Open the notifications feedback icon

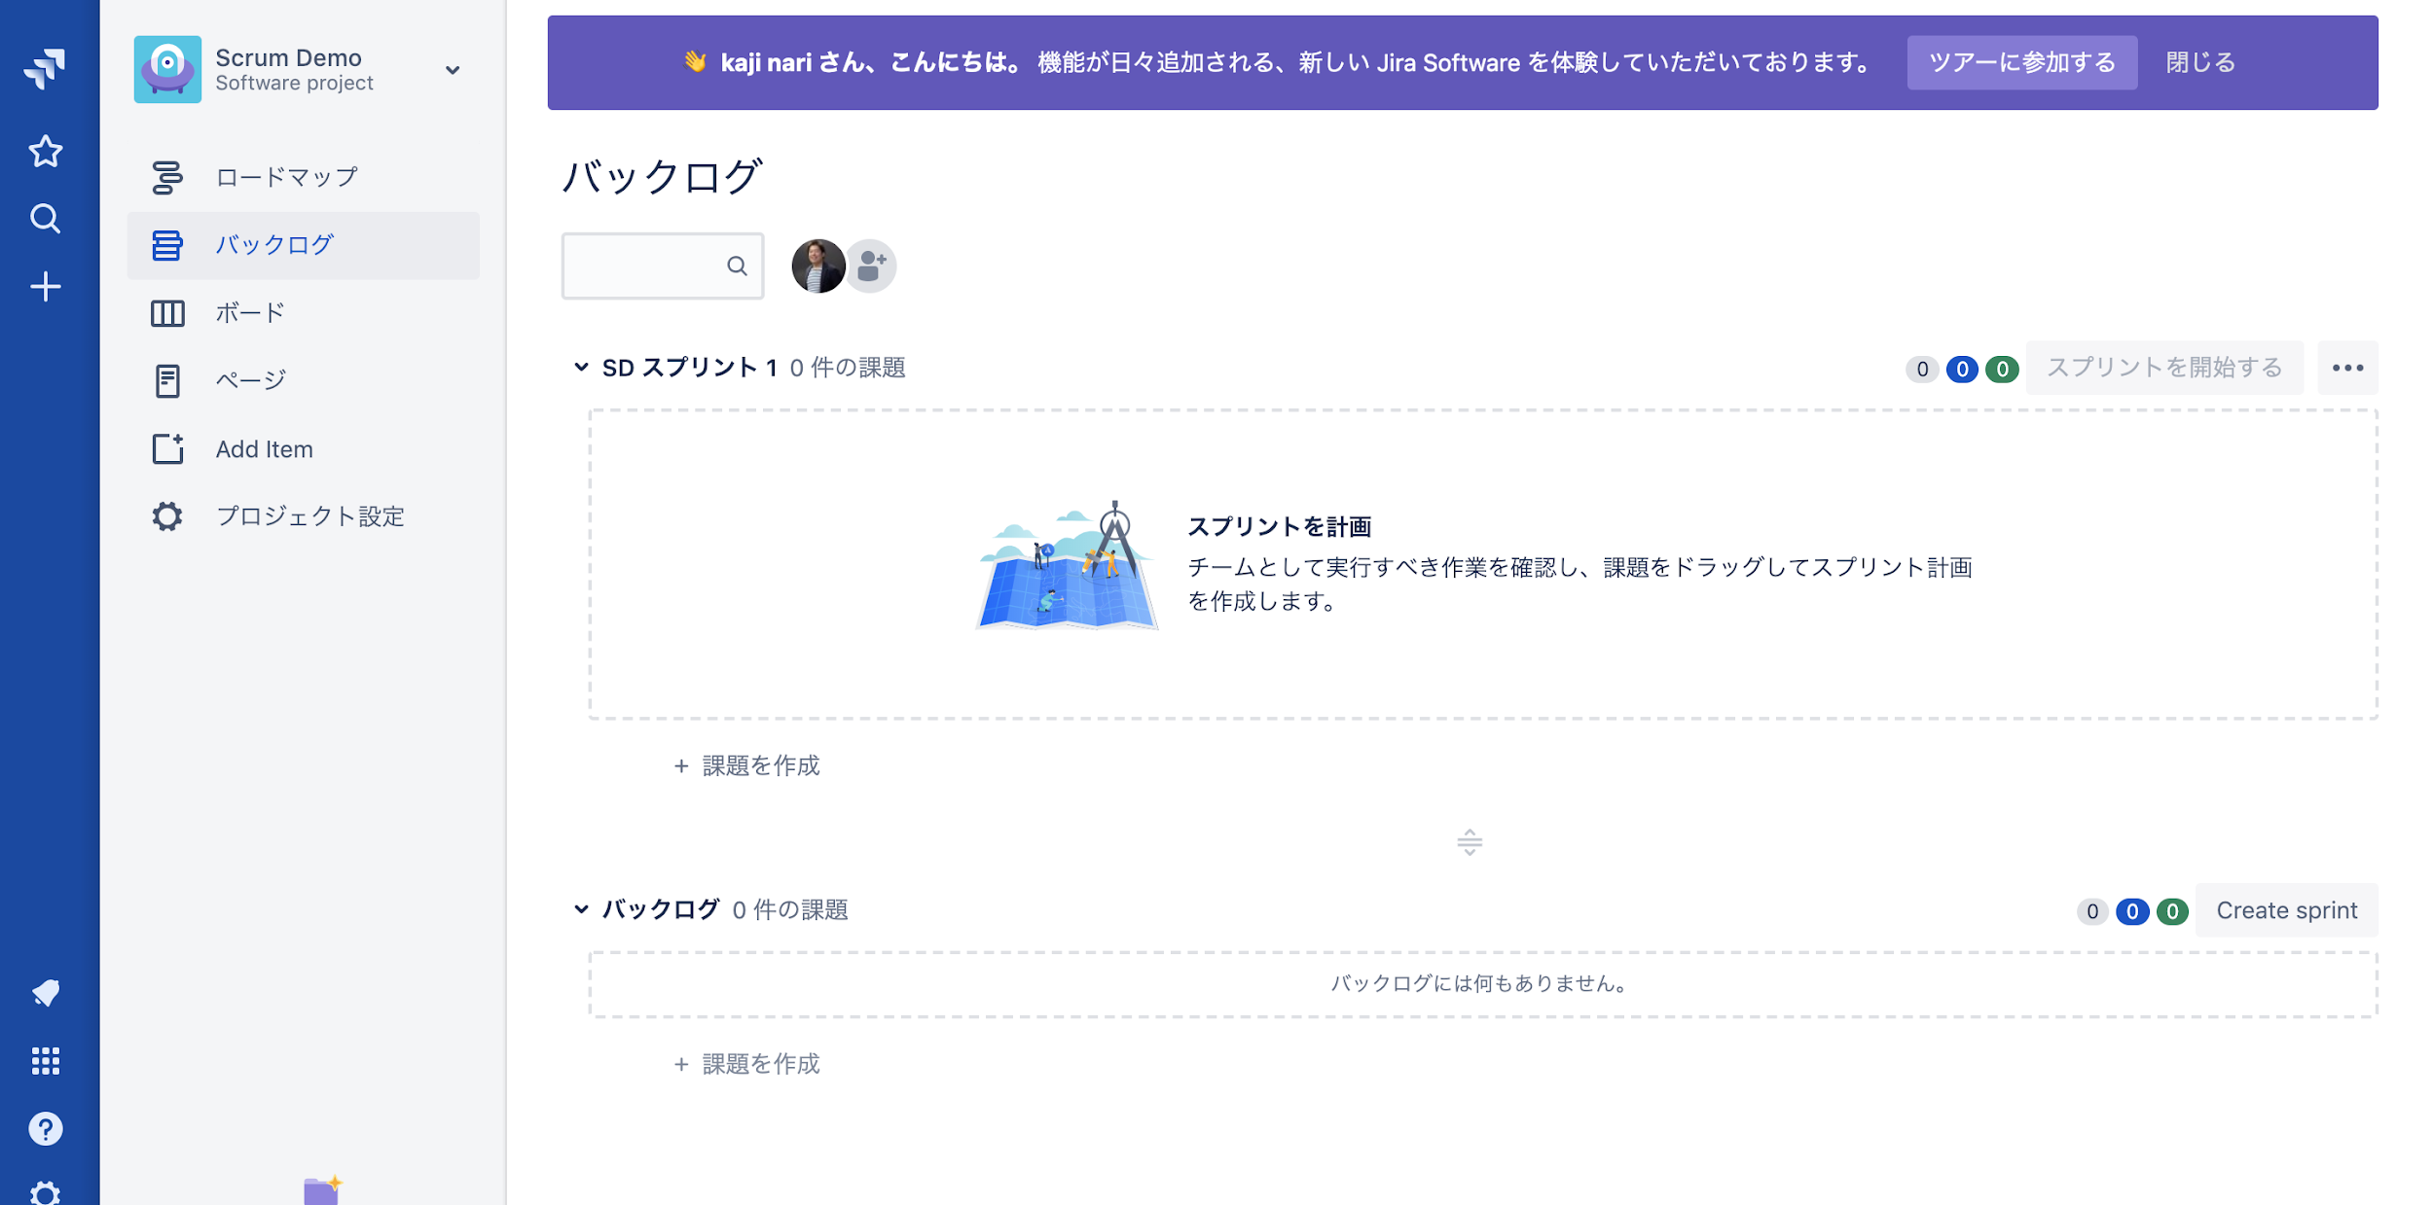45,993
